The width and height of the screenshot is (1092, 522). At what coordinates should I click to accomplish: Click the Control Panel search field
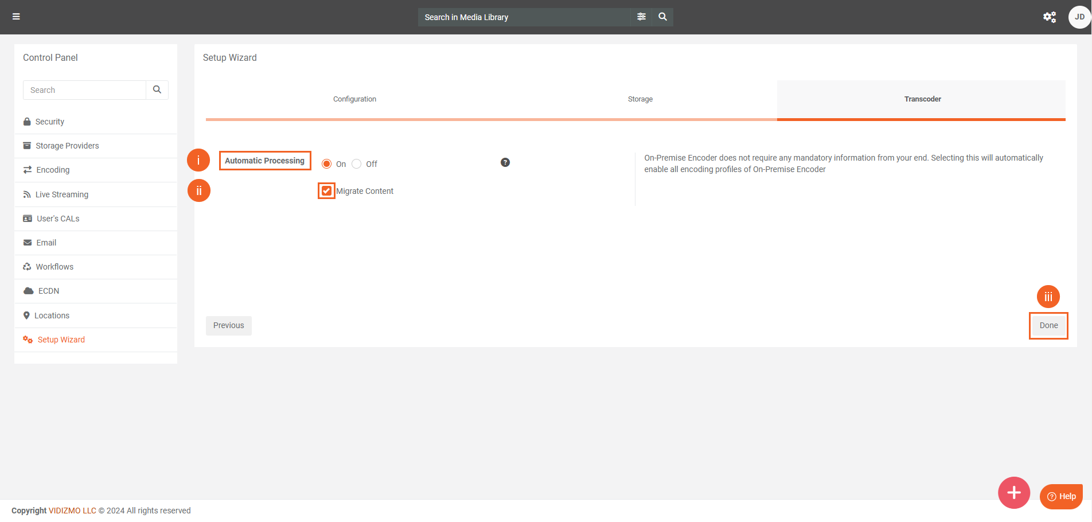click(84, 90)
